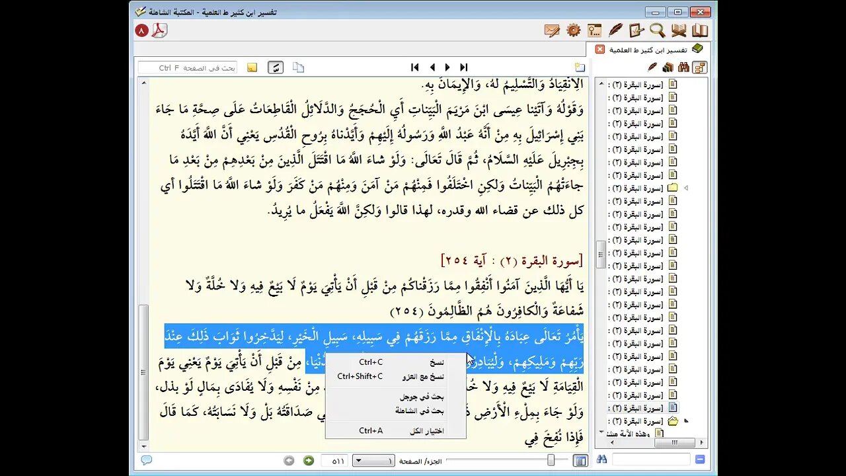The image size is (846, 476).
Task: Click the stacked books icon above the tree
Action: (x=668, y=67)
